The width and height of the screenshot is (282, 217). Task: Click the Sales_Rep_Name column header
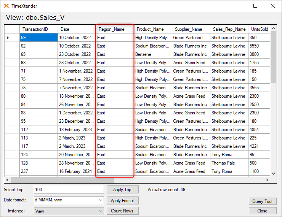pos(229,29)
